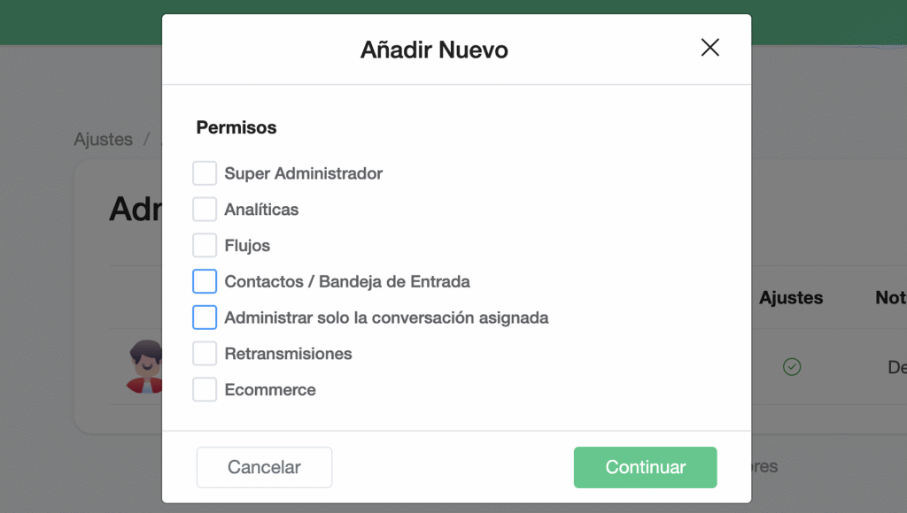
Task: Click the green check circle under Ajustes column
Action: 792,366
